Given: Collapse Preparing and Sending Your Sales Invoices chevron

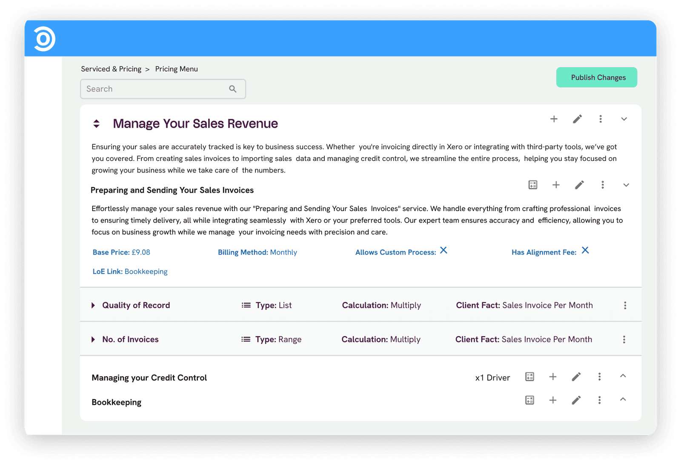Looking at the screenshot, I should pos(626,185).
